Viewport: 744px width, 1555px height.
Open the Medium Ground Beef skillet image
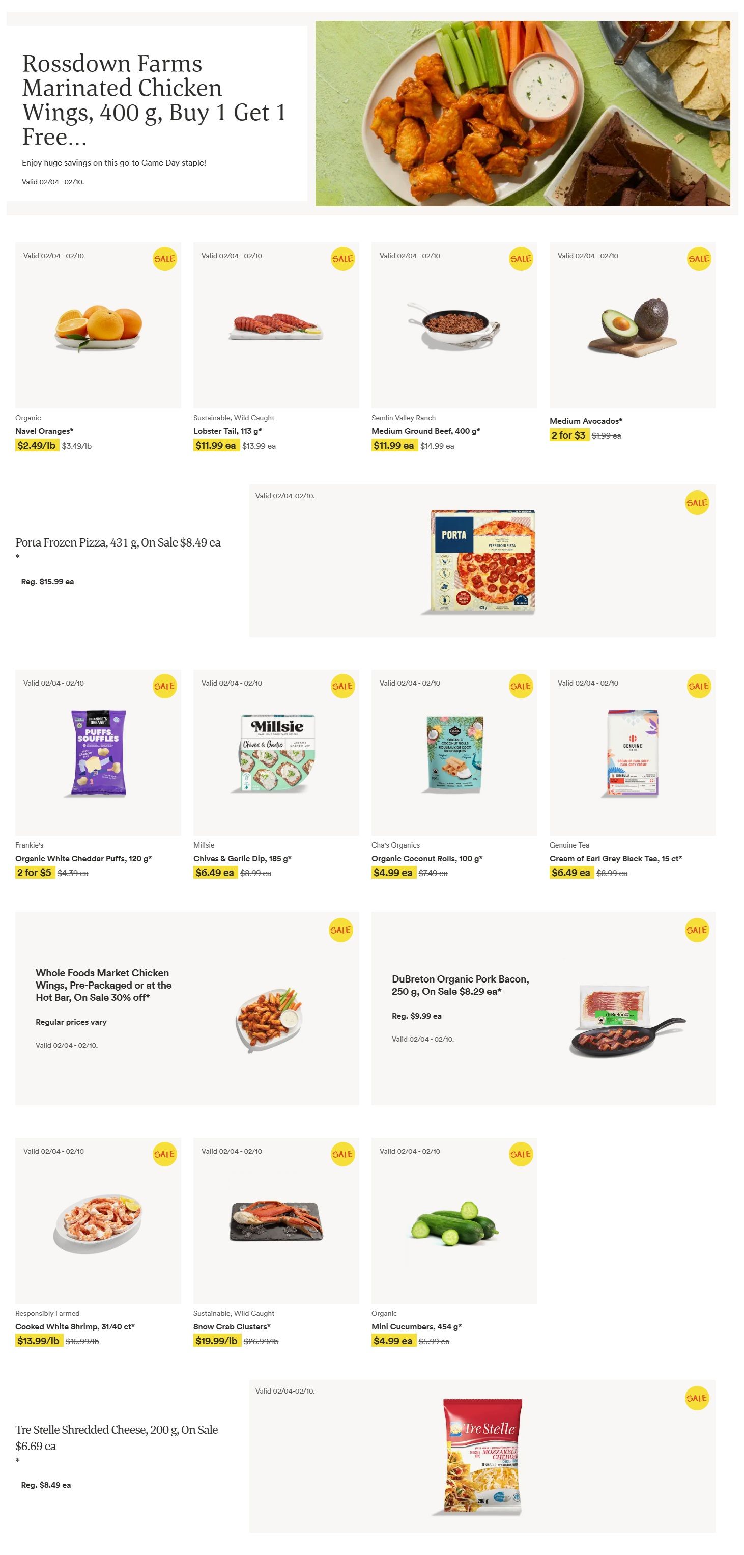pyautogui.click(x=454, y=326)
